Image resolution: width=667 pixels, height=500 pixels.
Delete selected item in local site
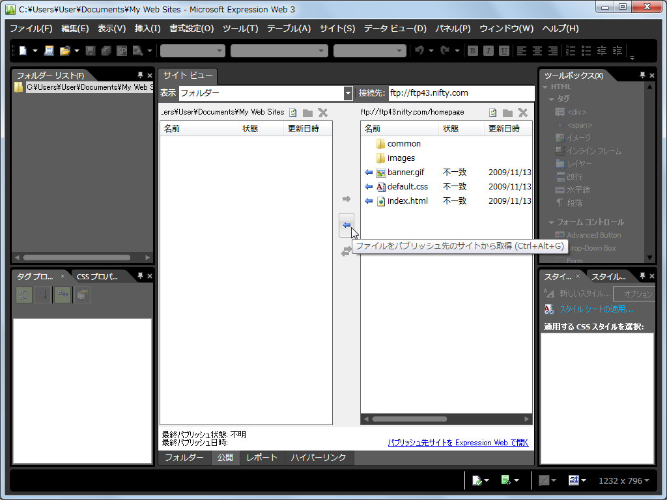tap(323, 113)
